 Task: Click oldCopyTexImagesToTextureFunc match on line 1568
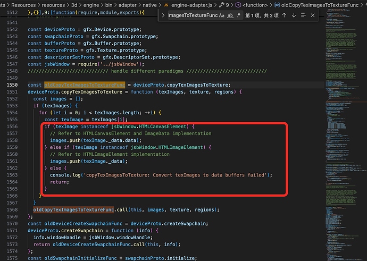(x=73, y=210)
